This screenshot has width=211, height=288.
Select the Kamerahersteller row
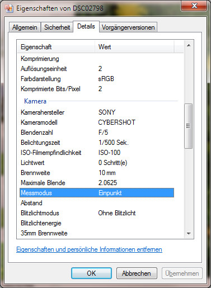(97, 112)
